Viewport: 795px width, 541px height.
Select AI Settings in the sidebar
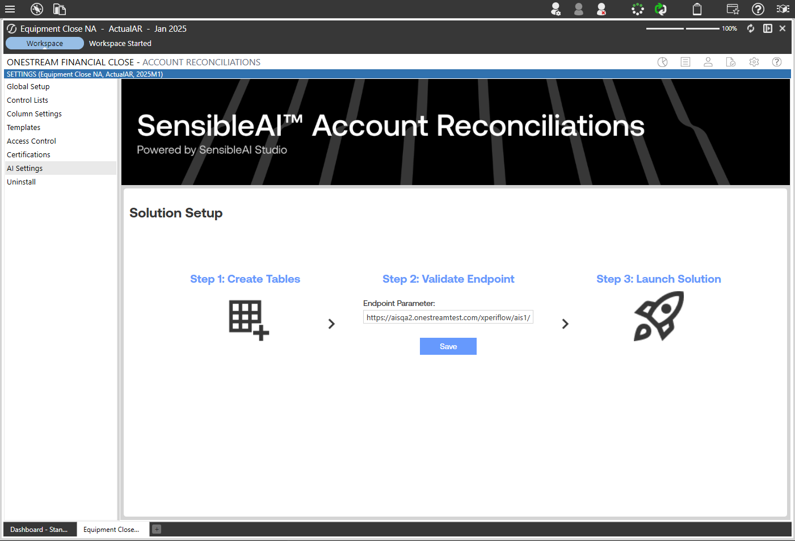[x=60, y=168]
